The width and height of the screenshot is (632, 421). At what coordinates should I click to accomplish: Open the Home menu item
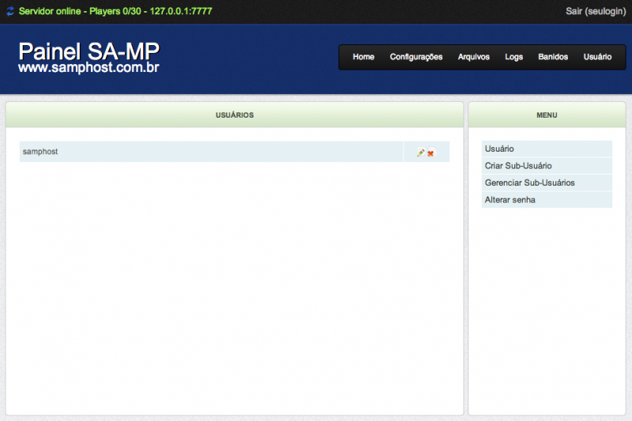363,57
